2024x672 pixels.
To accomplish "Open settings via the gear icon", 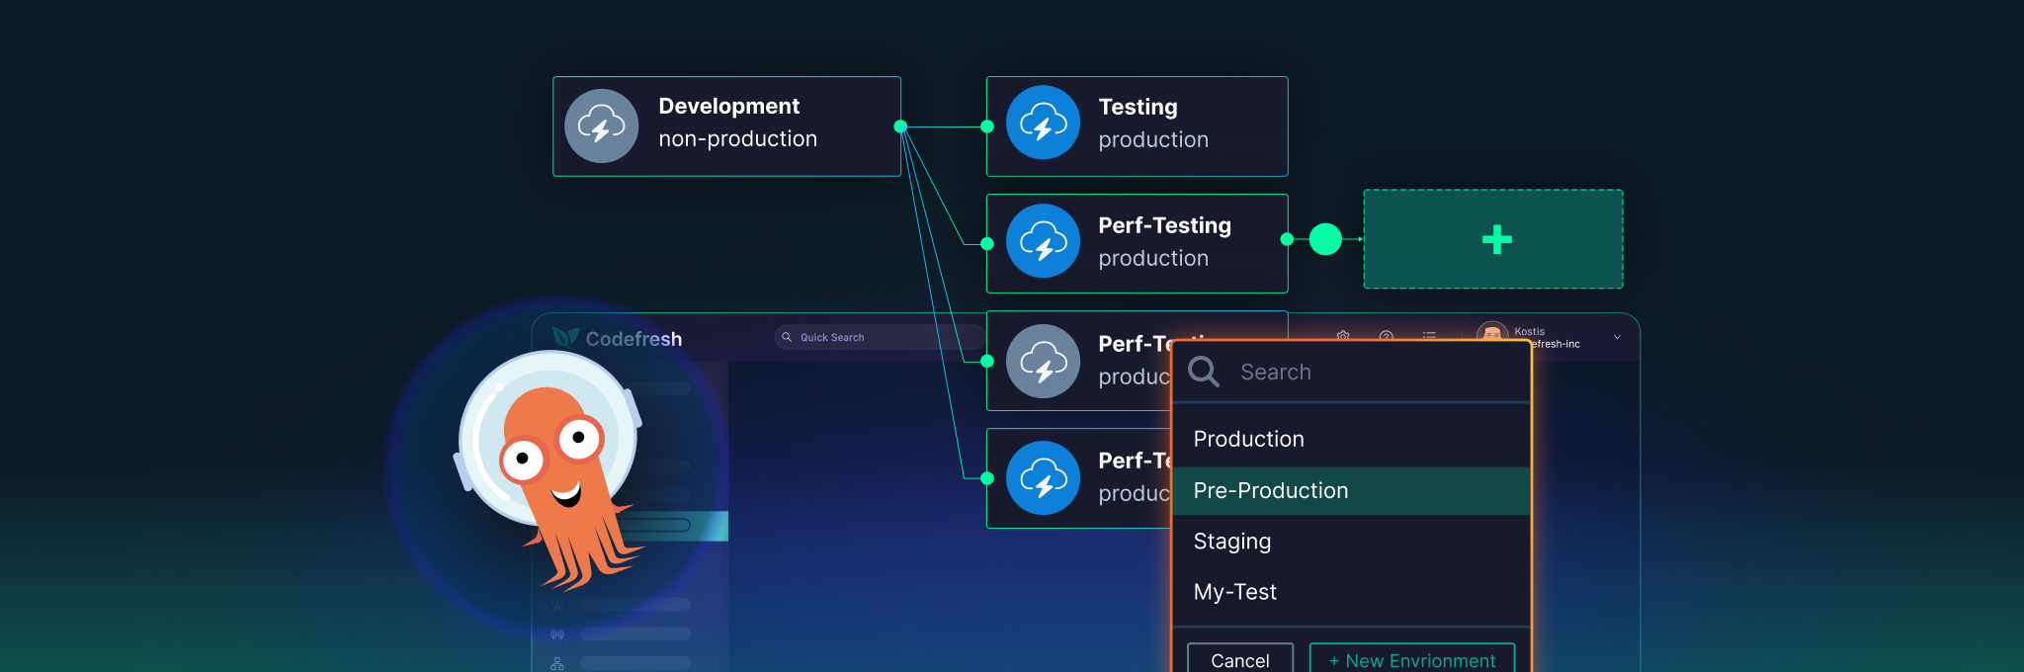I will click(1343, 335).
